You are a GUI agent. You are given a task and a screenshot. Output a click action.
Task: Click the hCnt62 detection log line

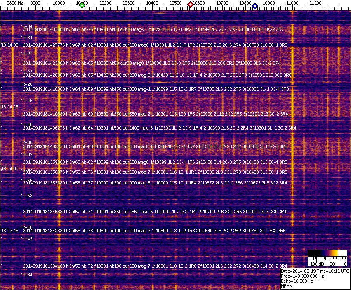(x=159, y=128)
